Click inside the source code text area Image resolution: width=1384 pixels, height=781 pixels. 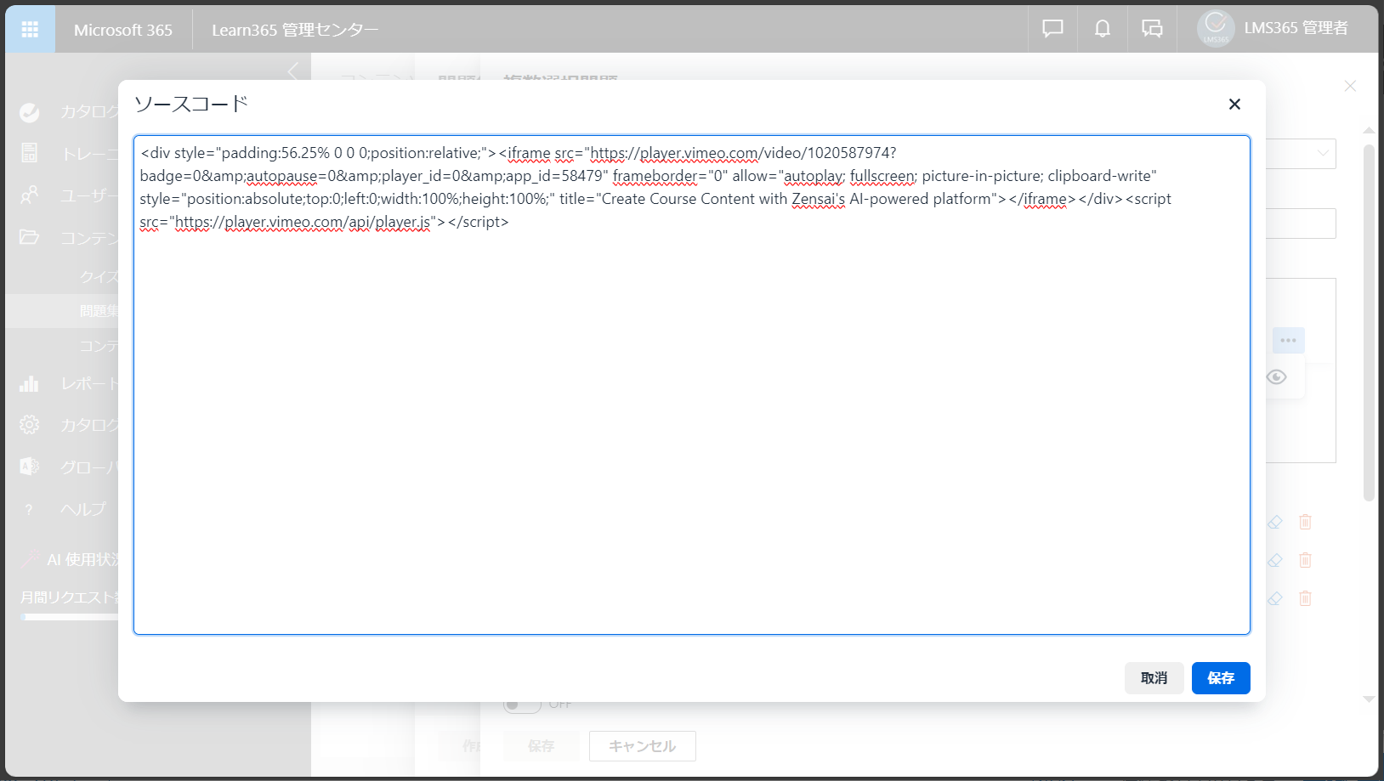click(x=692, y=385)
